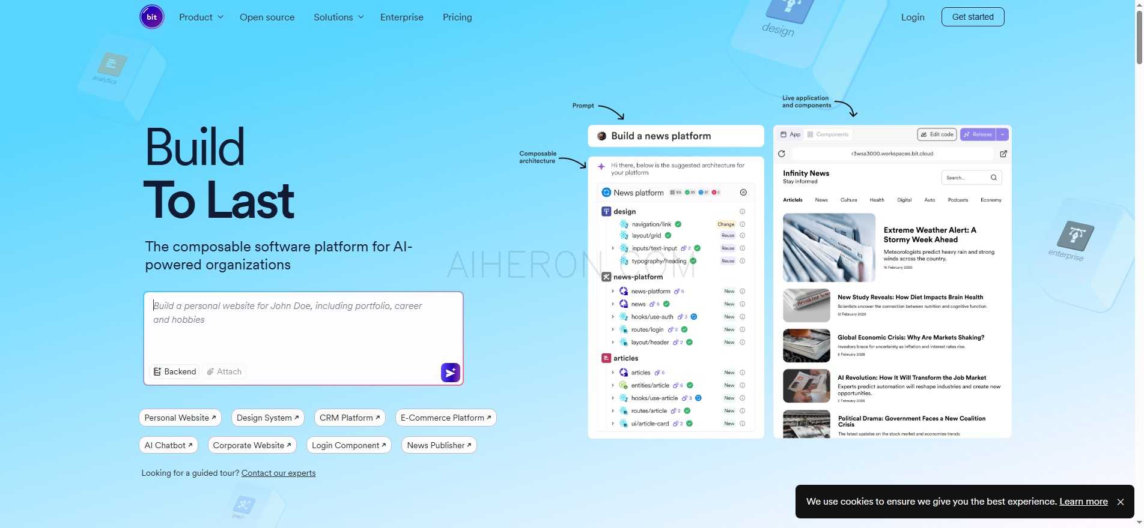Viewport: 1144px width, 528px height.
Task: Dismiss the cookie notice with X
Action: coord(1121,502)
